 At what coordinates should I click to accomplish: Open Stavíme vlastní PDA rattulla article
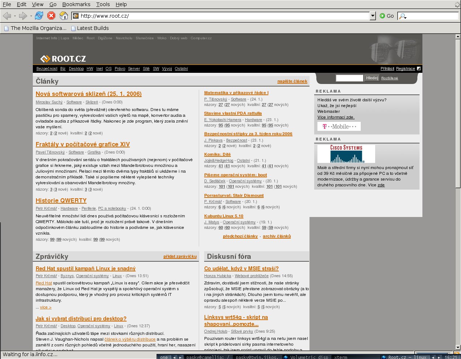coord(233,113)
